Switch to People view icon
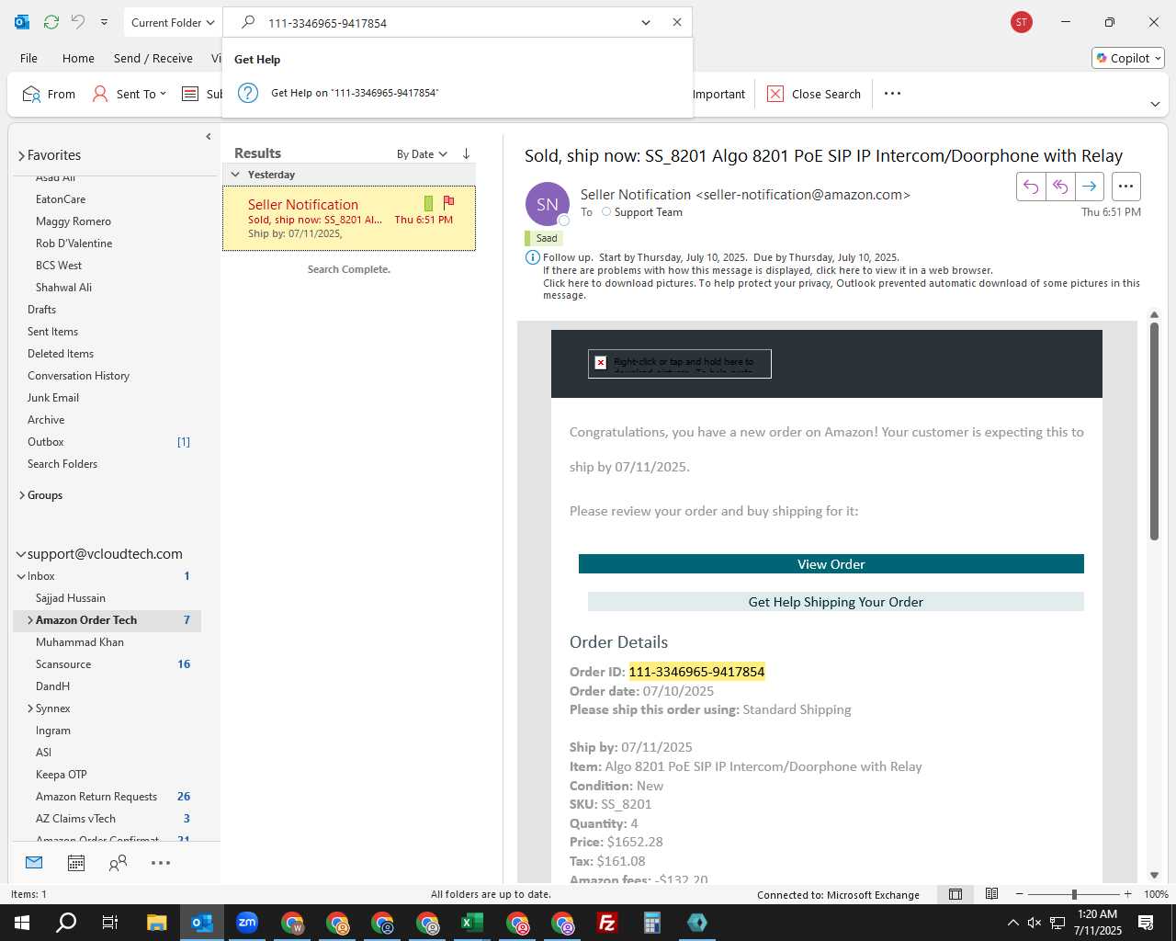Viewport: 1176px width, 941px height. click(118, 863)
